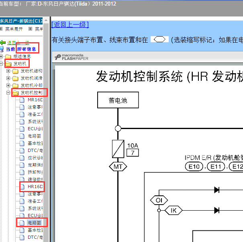The image size is (243, 242).
Task: Click the 菜单展开 option
Action: (14, 29)
